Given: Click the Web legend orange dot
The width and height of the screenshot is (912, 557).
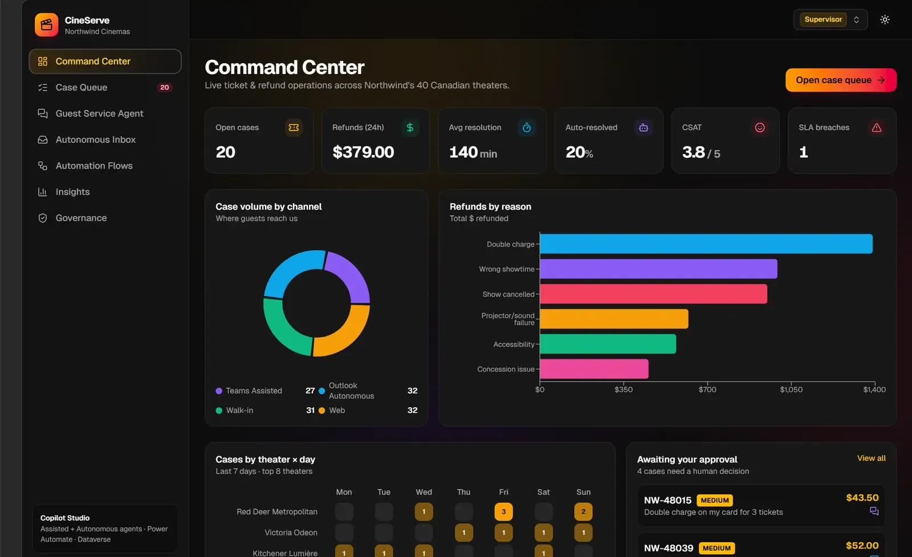Looking at the screenshot, I should coord(321,411).
